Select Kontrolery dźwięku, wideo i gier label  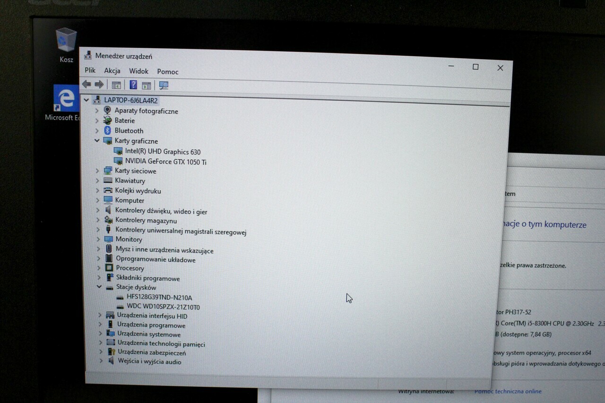pyautogui.click(x=161, y=211)
